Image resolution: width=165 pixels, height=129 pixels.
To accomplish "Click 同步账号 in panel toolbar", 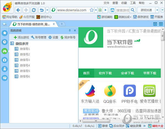I will 68,37.
